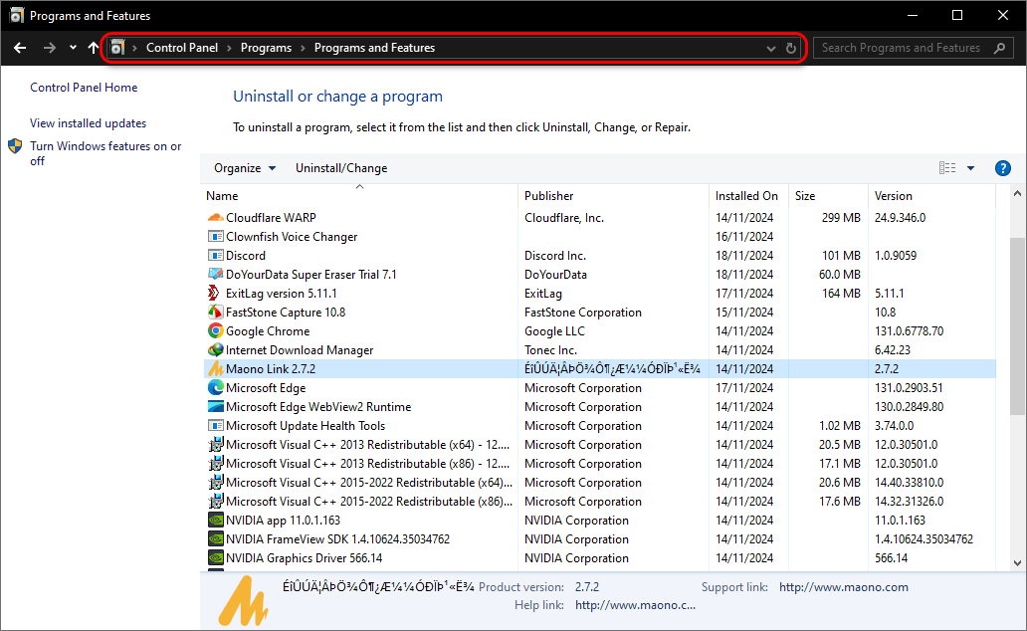Viewport: 1027px width, 631px height.
Task: Refresh the Programs and Features list
Action: tap(790, 48)
